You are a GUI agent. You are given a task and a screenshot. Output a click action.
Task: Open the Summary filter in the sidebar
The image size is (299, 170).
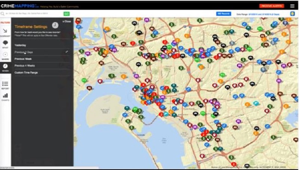pos(5,32)
